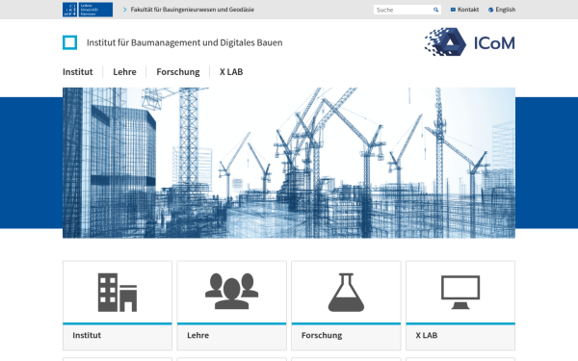Click the building icon on the Institut card

[x=118, y=293]
